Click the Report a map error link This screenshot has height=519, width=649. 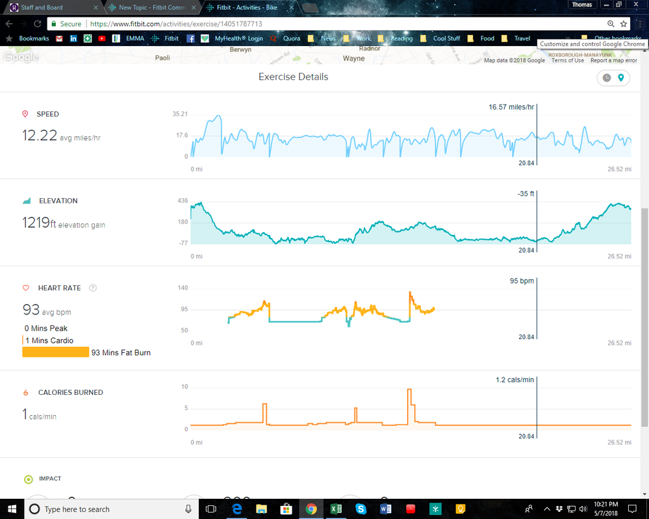point(613,60)
